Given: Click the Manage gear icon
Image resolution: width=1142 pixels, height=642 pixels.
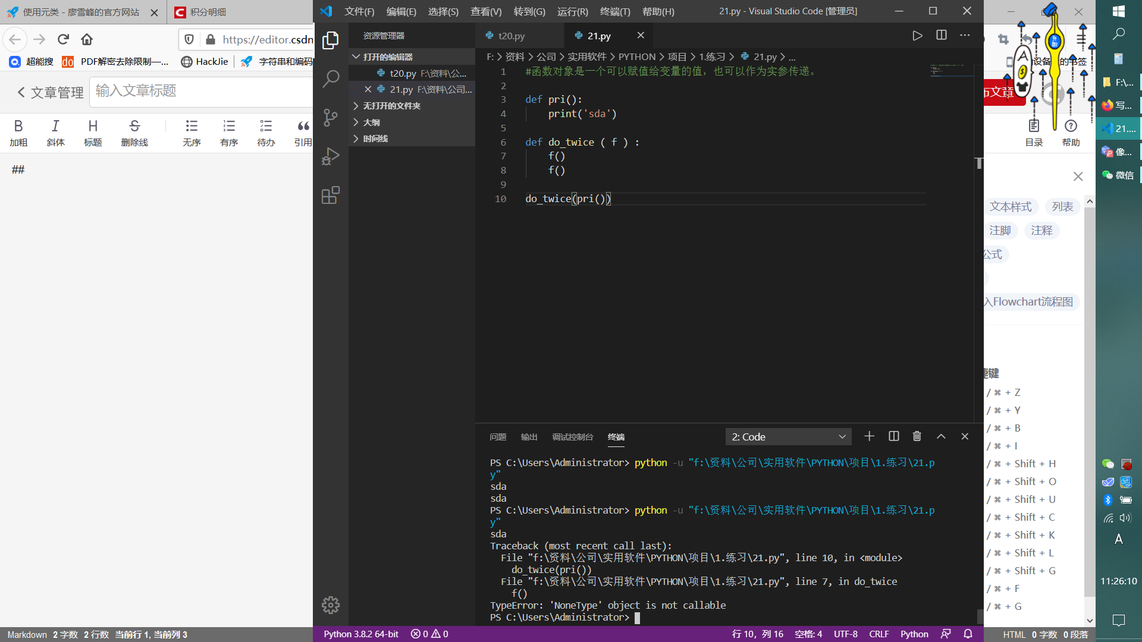Looking at the screenshot, I should (x=331, y=605).
